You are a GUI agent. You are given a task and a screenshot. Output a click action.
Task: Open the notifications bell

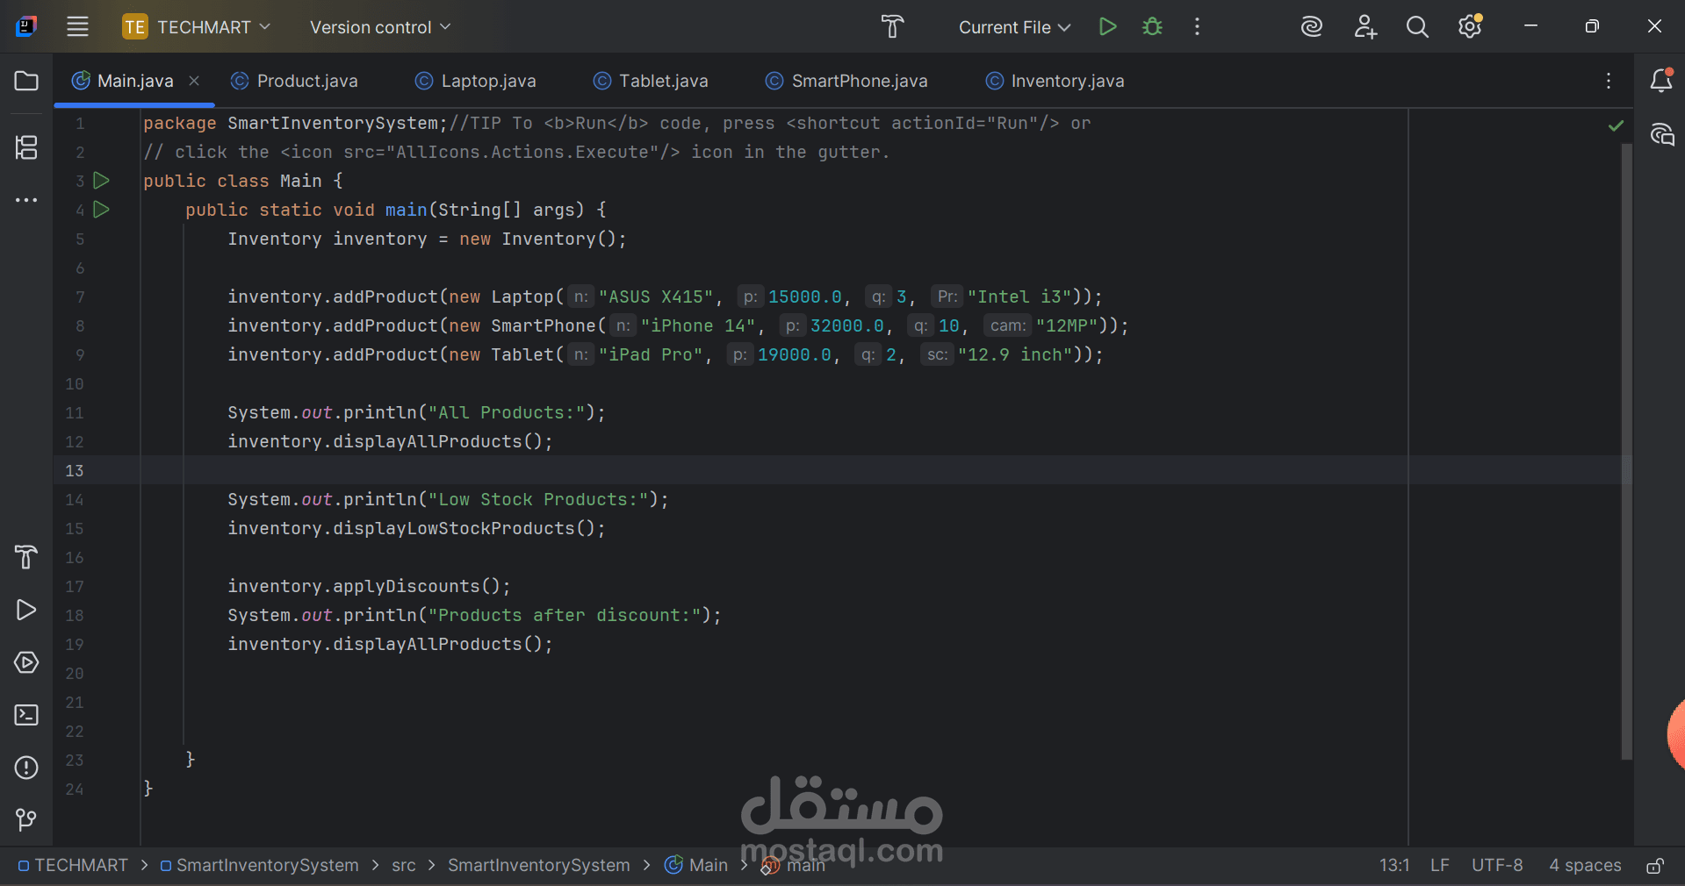pos(1660,81)
